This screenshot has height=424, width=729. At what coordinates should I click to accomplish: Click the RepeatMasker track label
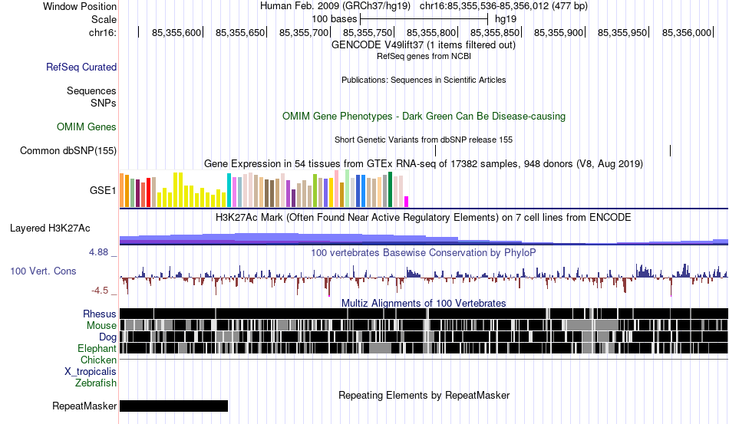[84, 406]
